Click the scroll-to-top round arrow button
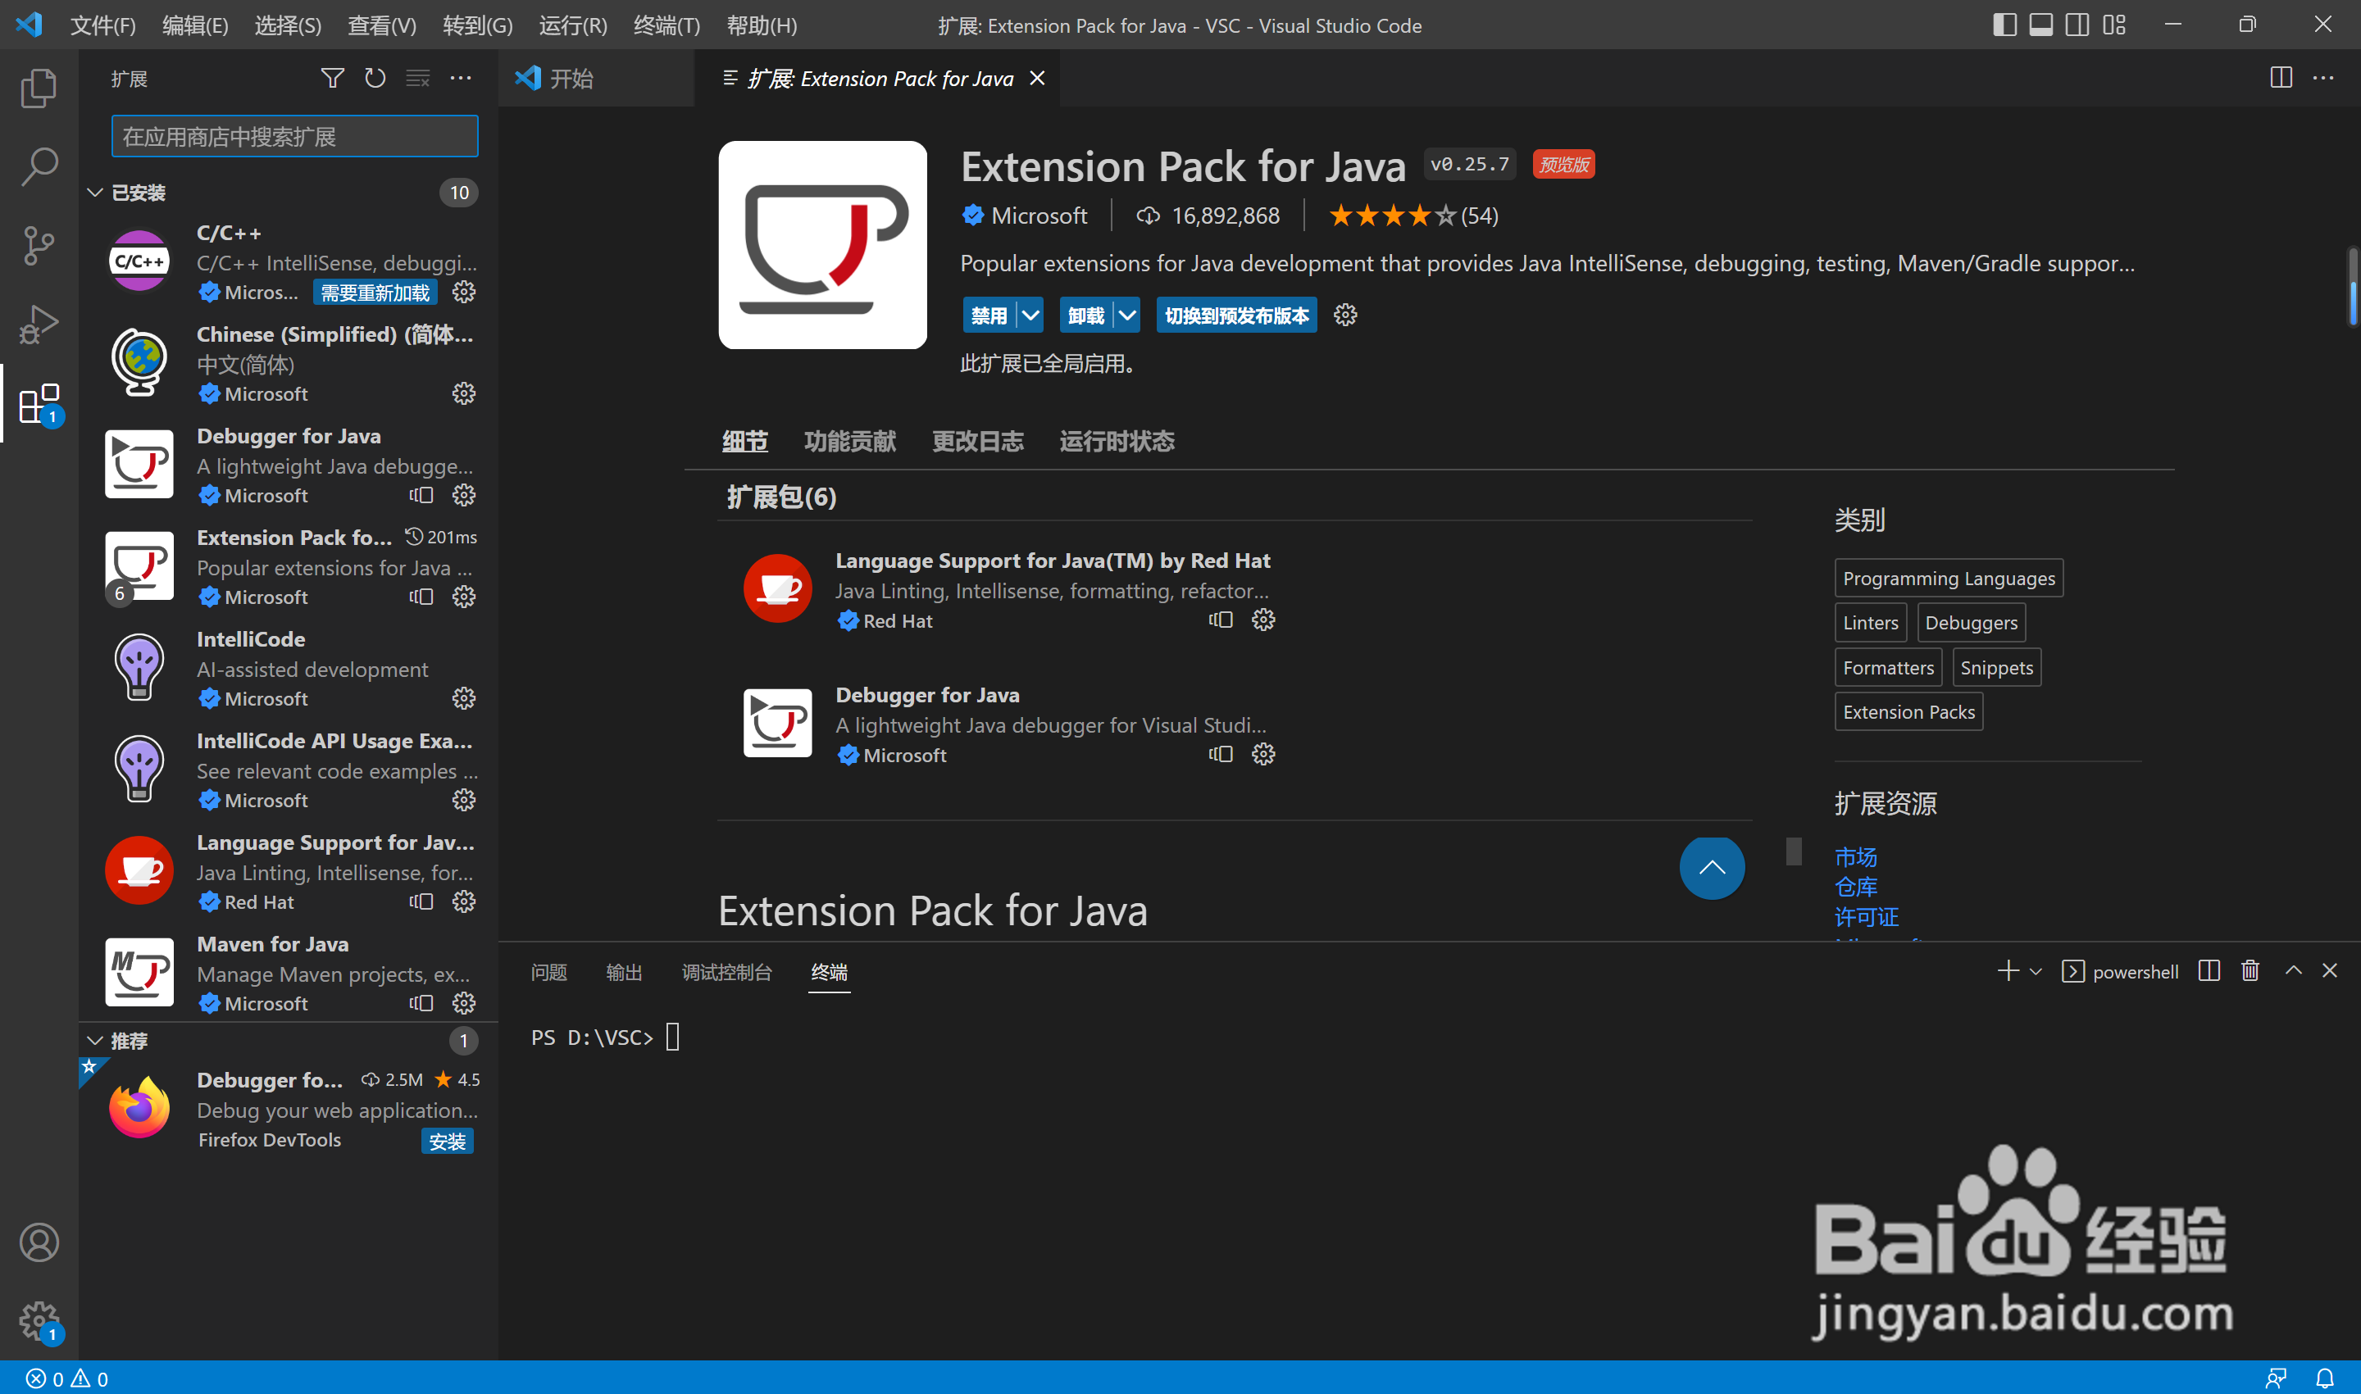The height and width of the screenshot is (1394, 2361). [x=1711, y=868]
